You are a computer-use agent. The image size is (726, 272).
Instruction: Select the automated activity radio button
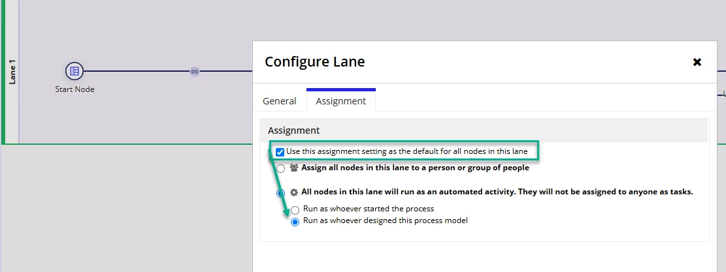coord(280,193)
